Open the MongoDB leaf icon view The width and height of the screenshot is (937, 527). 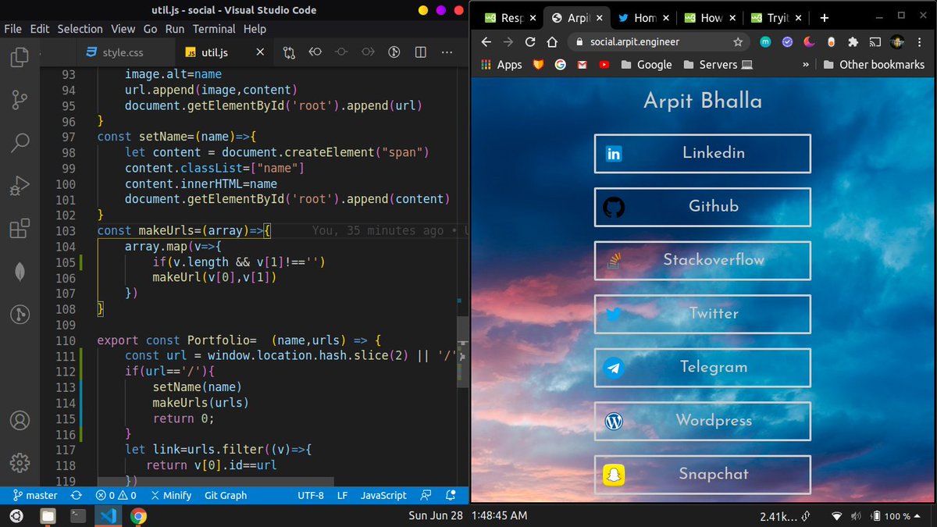[x=19, y=272]
